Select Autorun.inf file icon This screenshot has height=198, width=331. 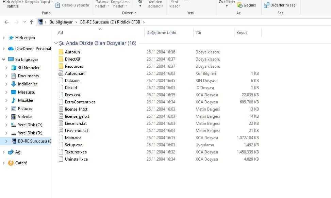coord(61,73)
